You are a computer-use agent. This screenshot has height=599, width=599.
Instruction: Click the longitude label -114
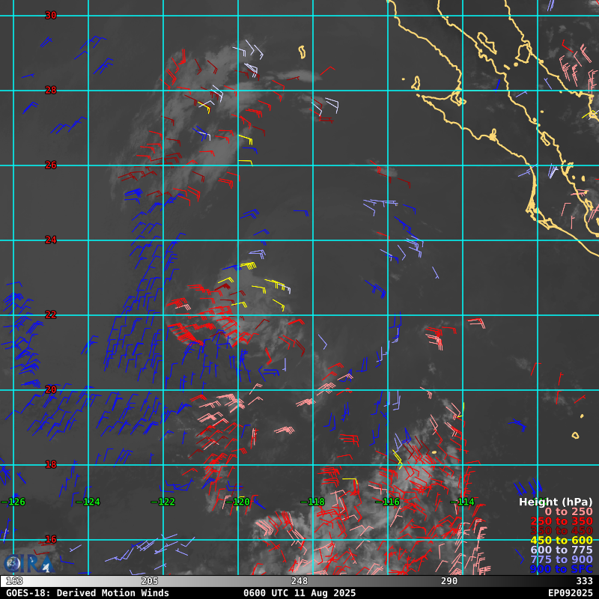coord(462,502)
